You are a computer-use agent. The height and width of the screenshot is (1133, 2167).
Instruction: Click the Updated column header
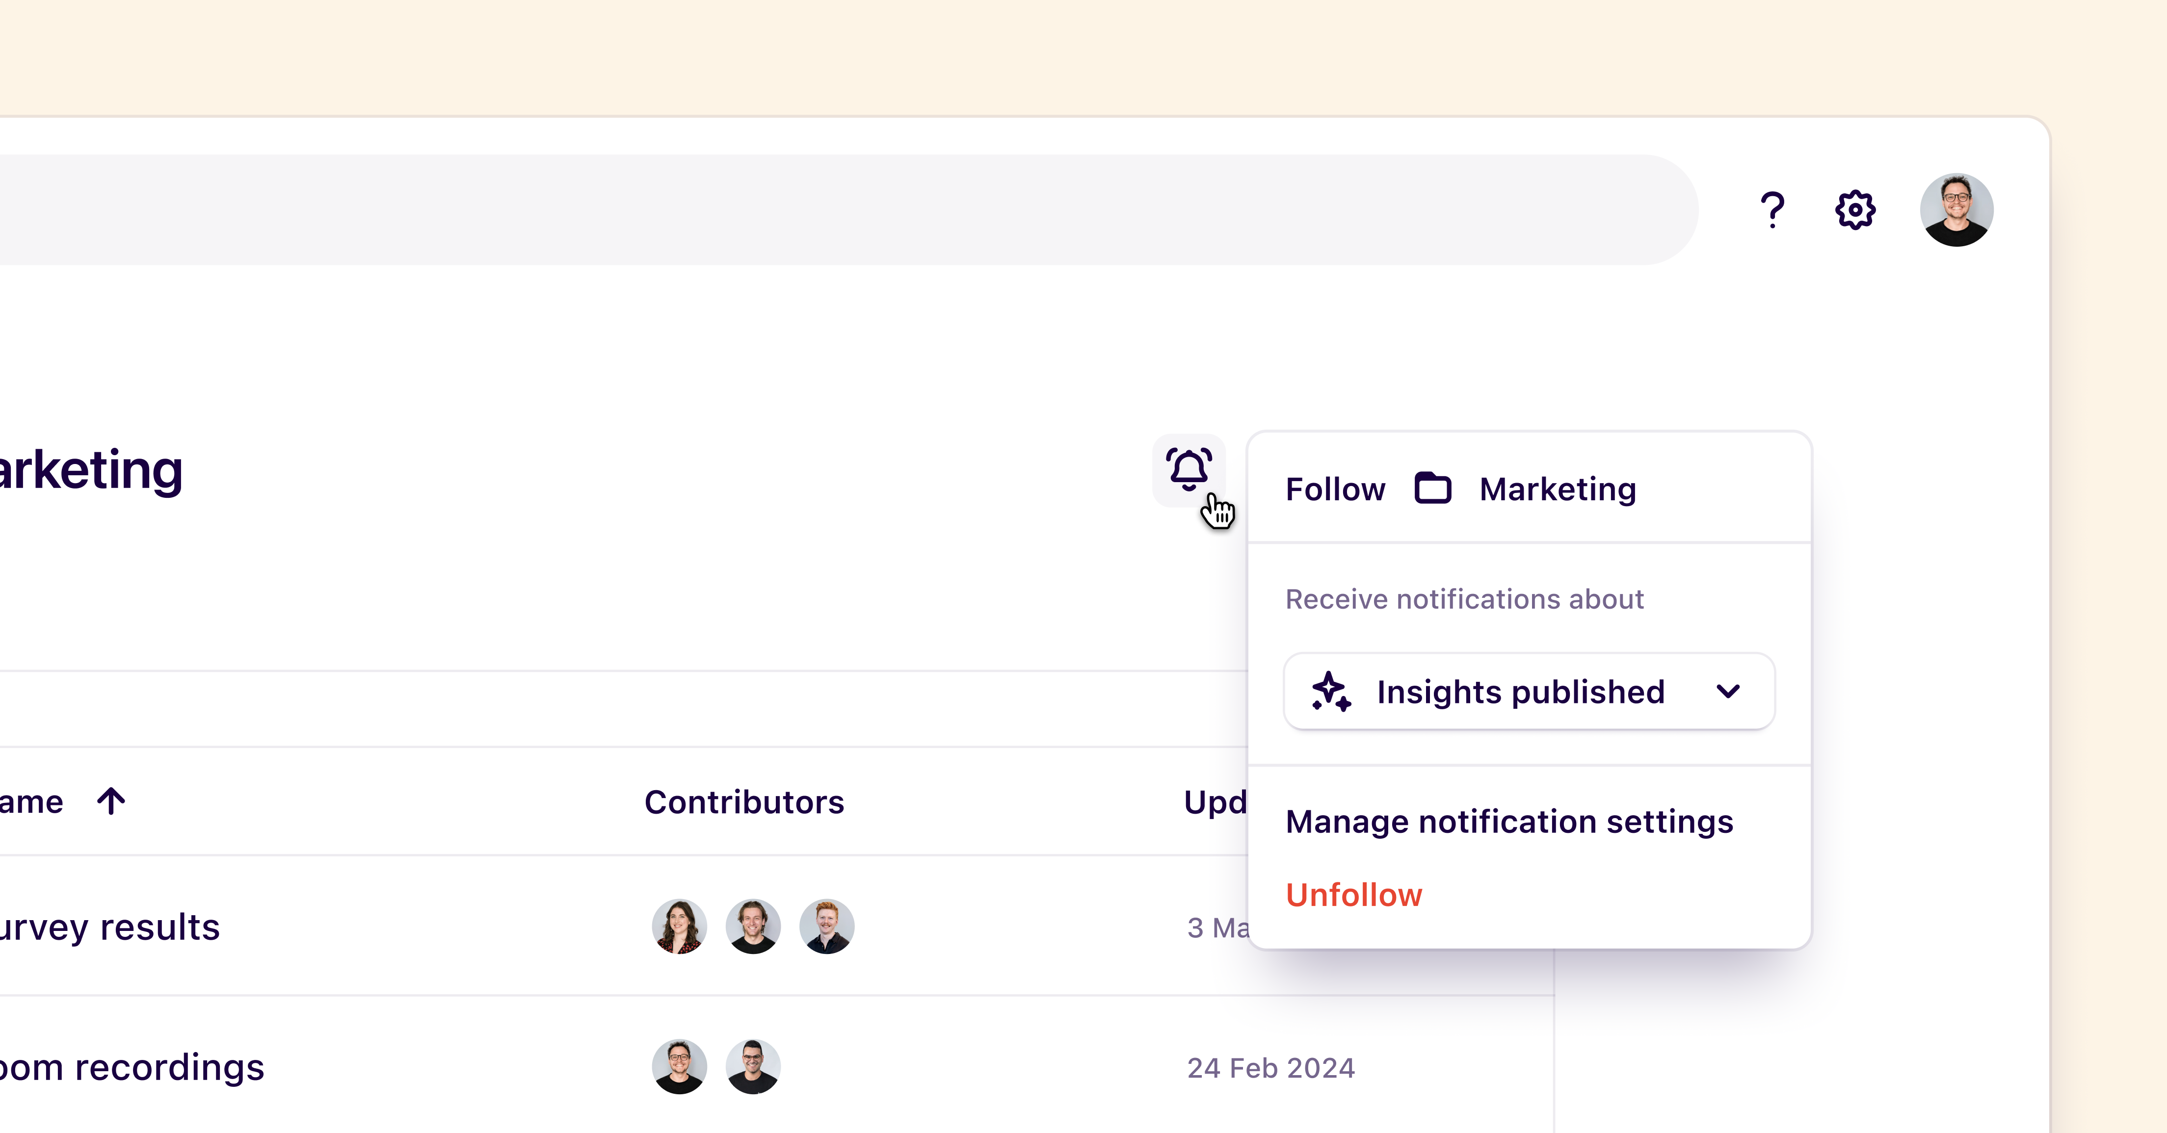[1214, 802]
